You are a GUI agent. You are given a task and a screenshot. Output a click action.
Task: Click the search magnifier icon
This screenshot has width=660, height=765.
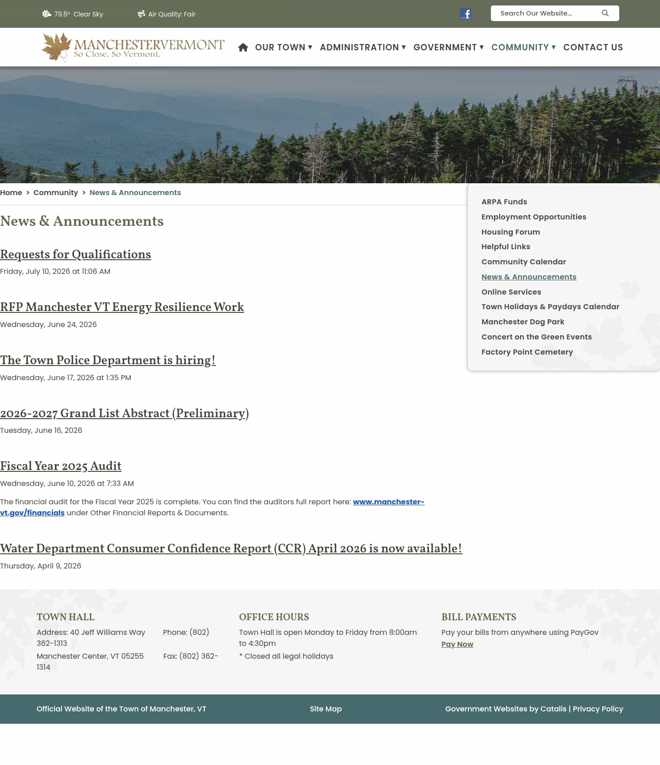[605, 13]
